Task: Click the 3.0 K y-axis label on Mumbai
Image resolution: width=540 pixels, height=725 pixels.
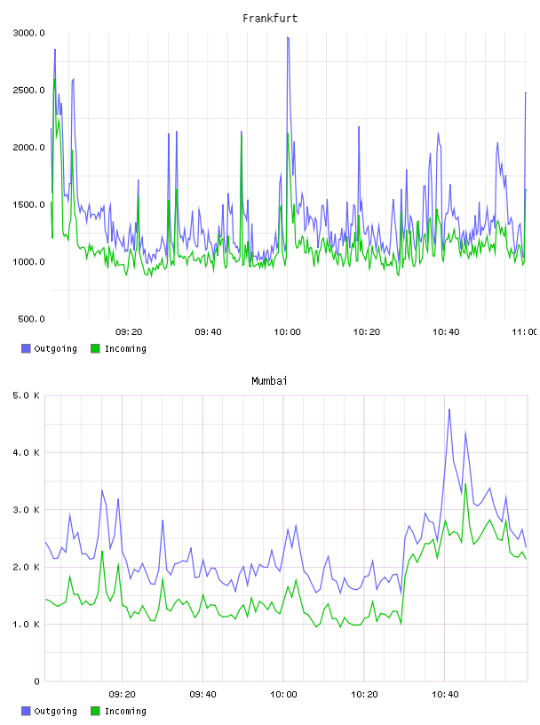Action: pos(26,510)
